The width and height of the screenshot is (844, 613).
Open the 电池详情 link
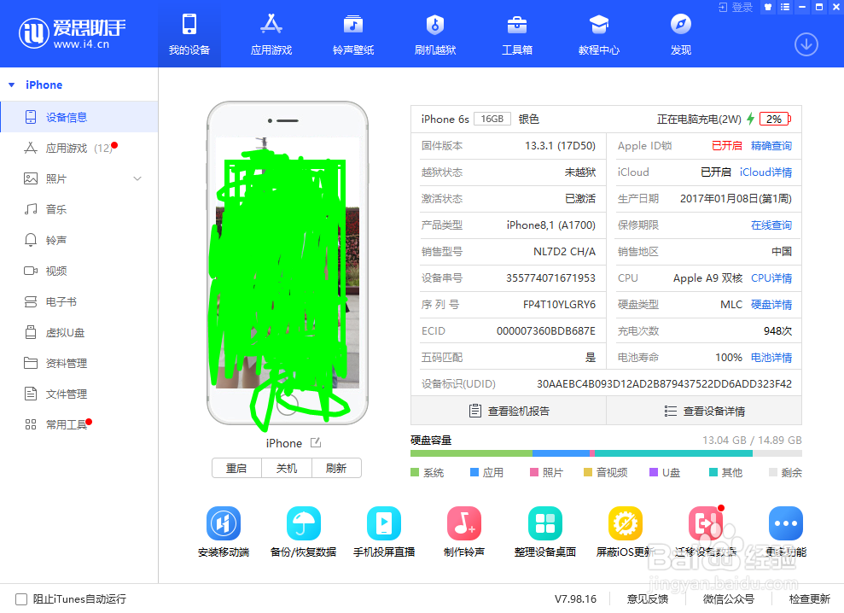tap(771, 357)
